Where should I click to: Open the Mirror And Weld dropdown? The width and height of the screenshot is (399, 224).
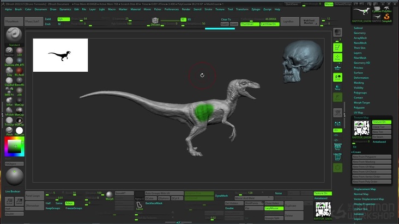point(253,198)
